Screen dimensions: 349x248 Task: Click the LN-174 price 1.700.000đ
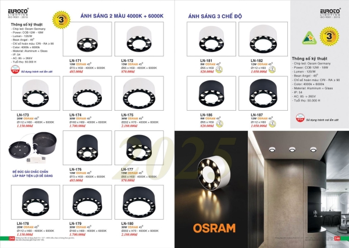(77, 126)
